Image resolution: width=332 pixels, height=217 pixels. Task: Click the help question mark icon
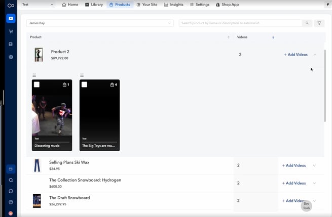[x=11, y=202]
